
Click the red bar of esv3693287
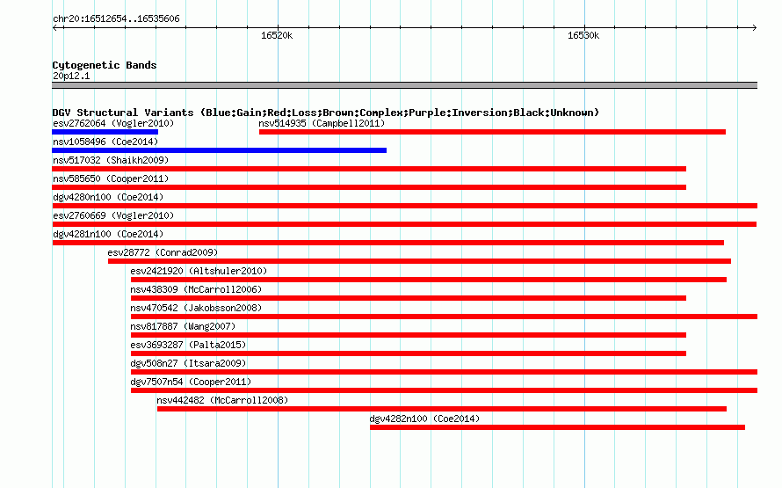pyautogui.click(x=409, y=353)
